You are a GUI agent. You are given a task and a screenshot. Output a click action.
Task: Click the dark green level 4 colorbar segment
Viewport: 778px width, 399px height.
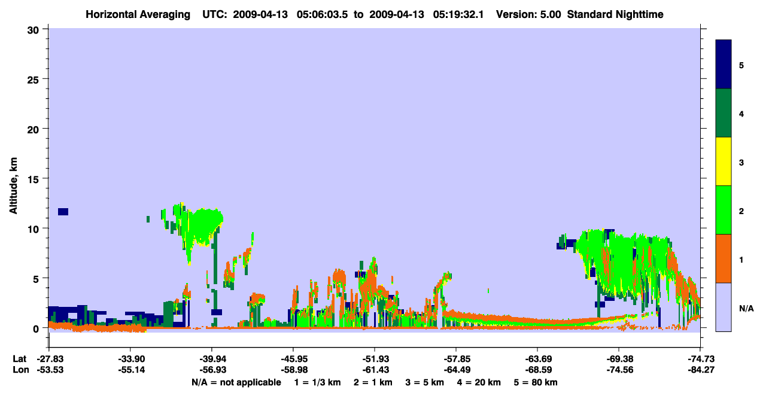(724, 113)
